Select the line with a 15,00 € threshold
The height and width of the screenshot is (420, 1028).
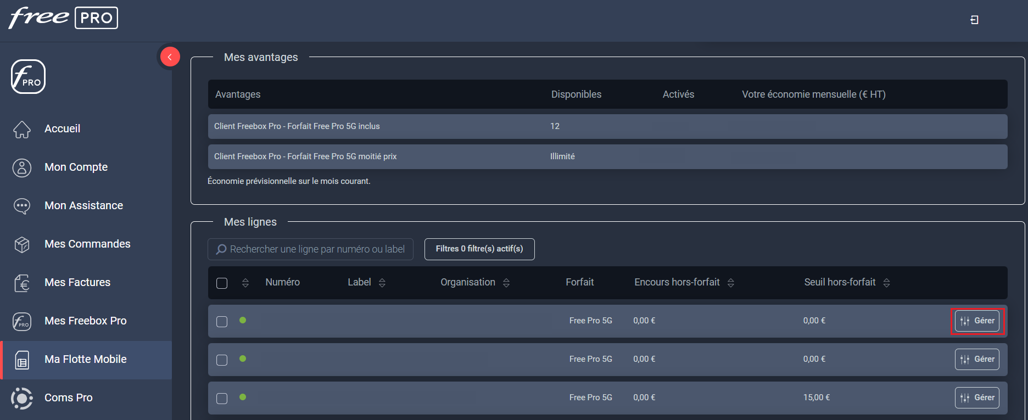pos(222,399)
